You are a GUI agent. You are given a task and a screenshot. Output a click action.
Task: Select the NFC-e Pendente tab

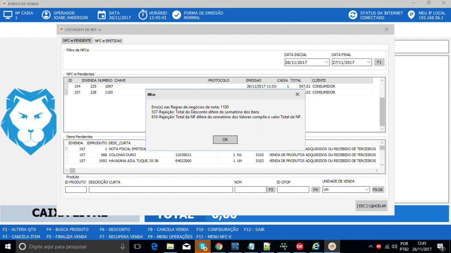coord(77,41)
